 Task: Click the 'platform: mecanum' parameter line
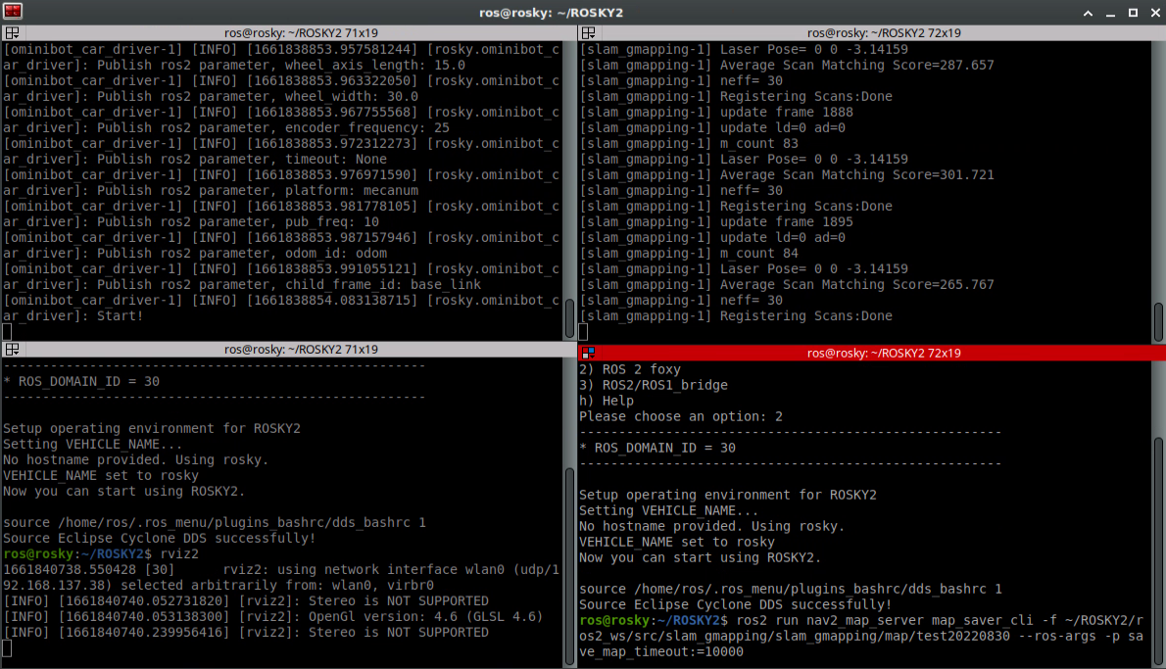click(x=211, y=190)
